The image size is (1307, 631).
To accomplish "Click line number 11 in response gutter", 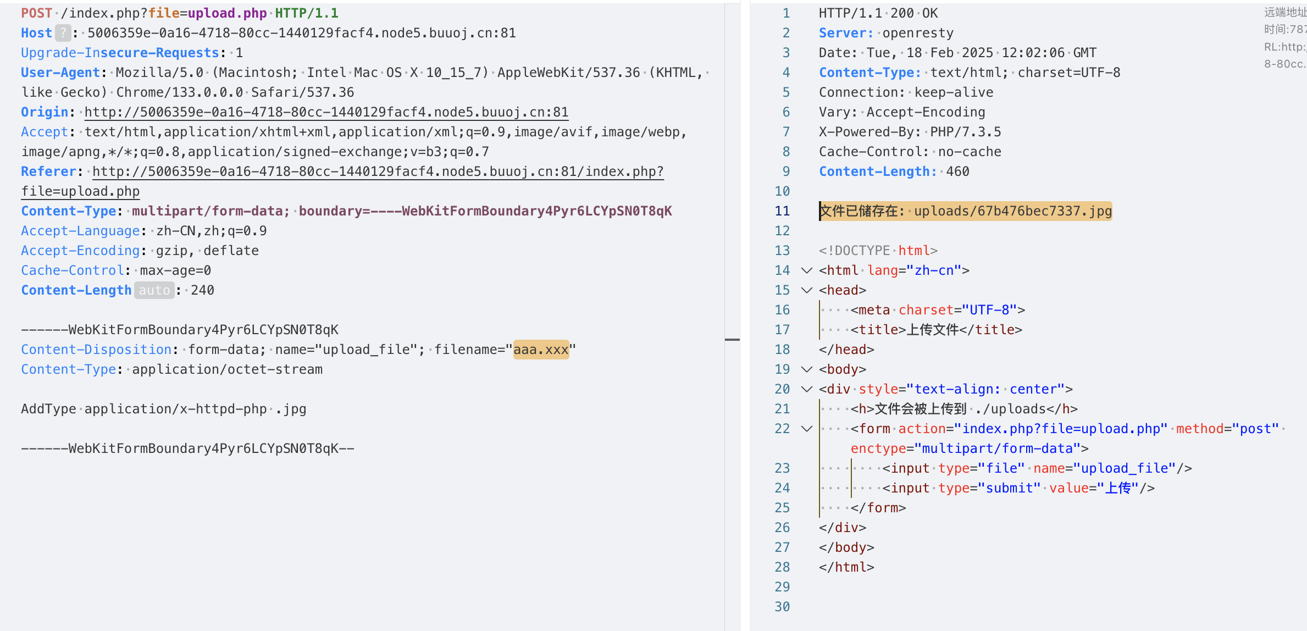I will tap(782, 211).
